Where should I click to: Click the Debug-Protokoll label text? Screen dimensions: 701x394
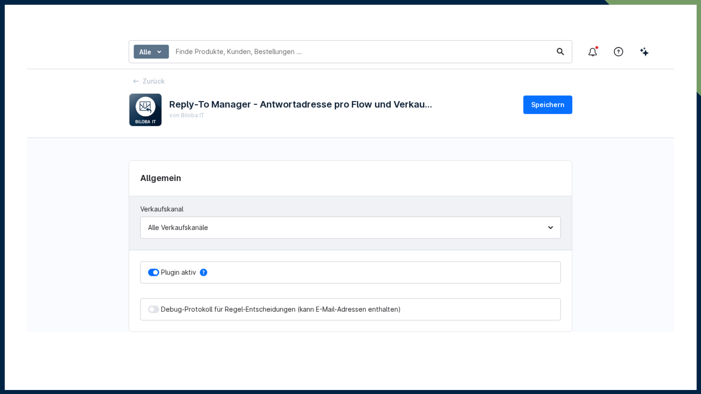[280, 309]
